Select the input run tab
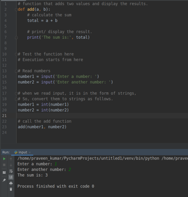This screenshot has height=197, width=188. [22, 152]
